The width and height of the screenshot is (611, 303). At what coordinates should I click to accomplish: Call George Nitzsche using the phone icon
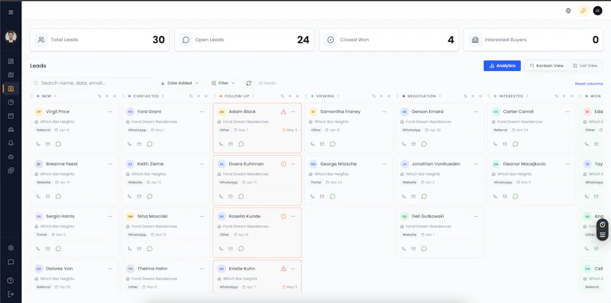coord(312,196)
